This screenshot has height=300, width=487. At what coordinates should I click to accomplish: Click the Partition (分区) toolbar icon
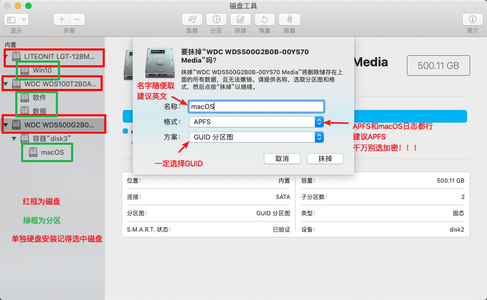(216, 19)
